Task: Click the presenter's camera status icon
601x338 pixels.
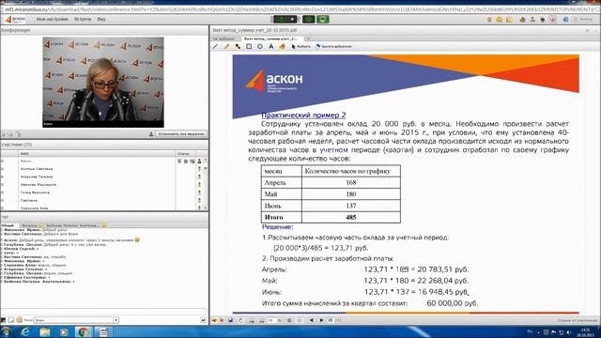Action: (186, 161)
